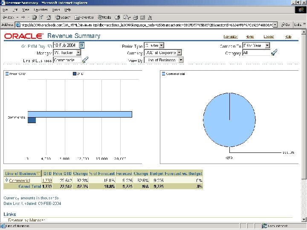This screenshot has height=230, width=307.
Task: Open the Commercial link in table
Action: 20,180
